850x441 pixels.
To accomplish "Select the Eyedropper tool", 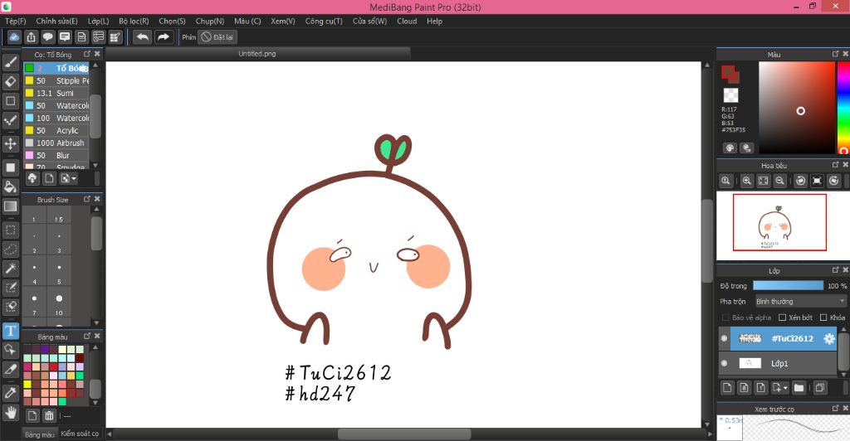I will pyautogui.click(x=10, y=394).
